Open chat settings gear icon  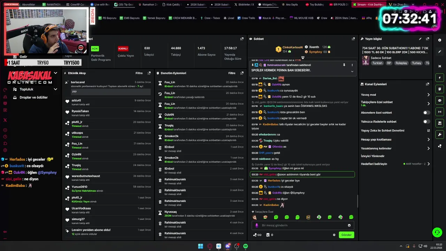click(334, 235)
